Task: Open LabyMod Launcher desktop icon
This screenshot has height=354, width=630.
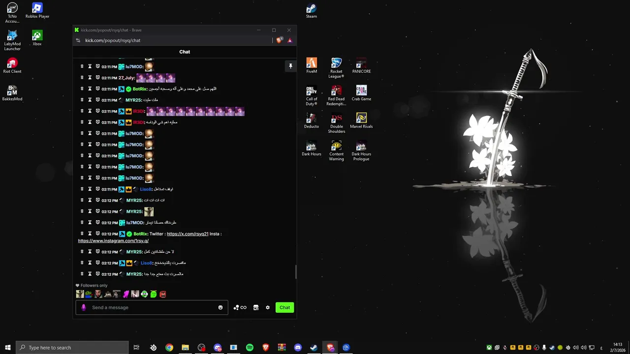Action: (x=12, y=40)
